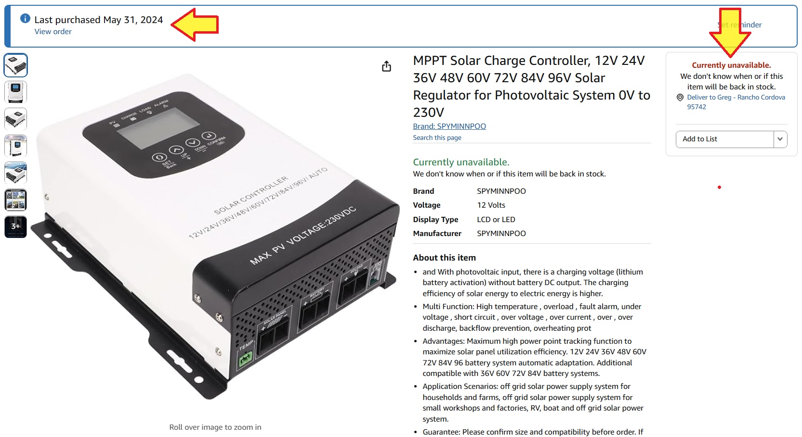This screenshot has width=802, height=437.
Task: Select the second thumbnail showing front display
Action: (x=16, y=92)
